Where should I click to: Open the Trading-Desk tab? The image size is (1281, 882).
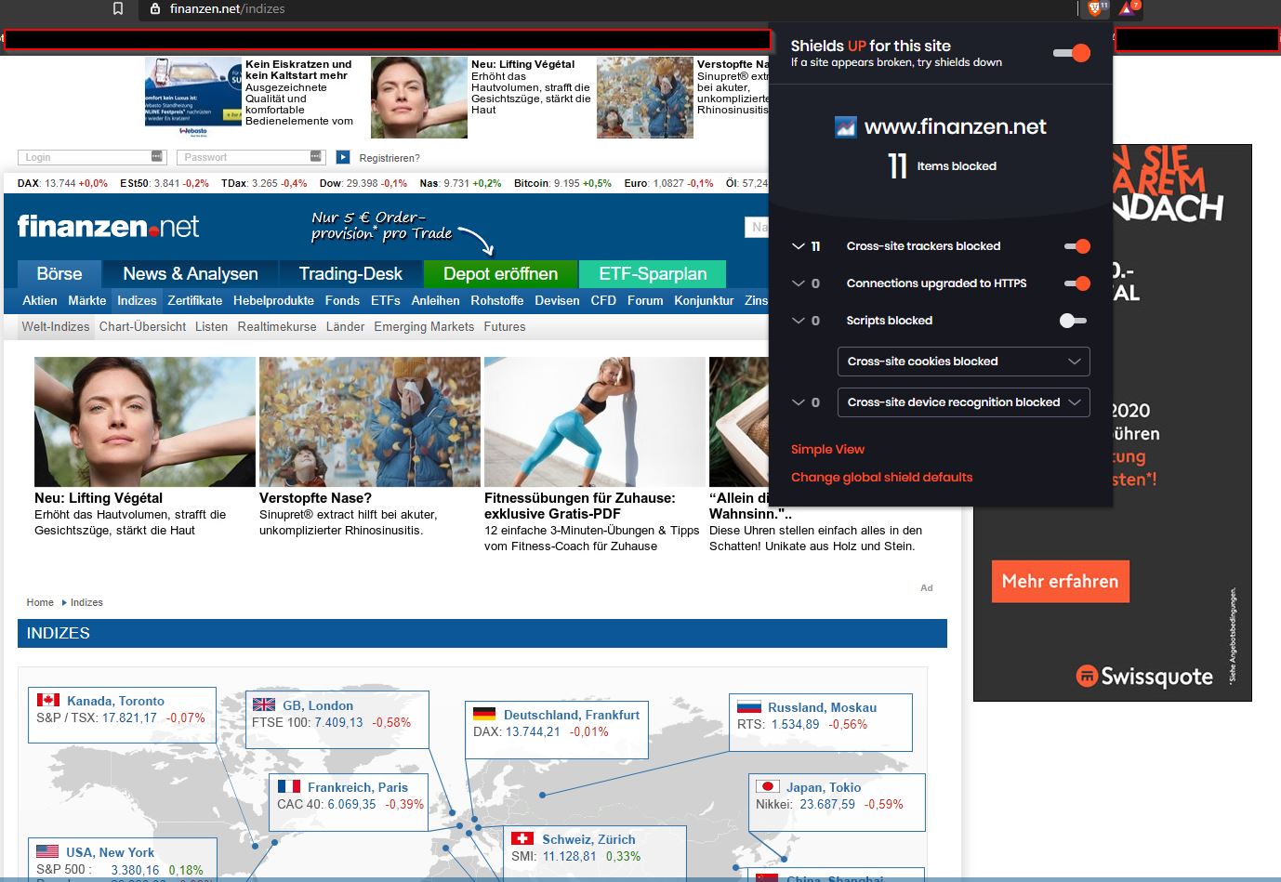[350, 274]
